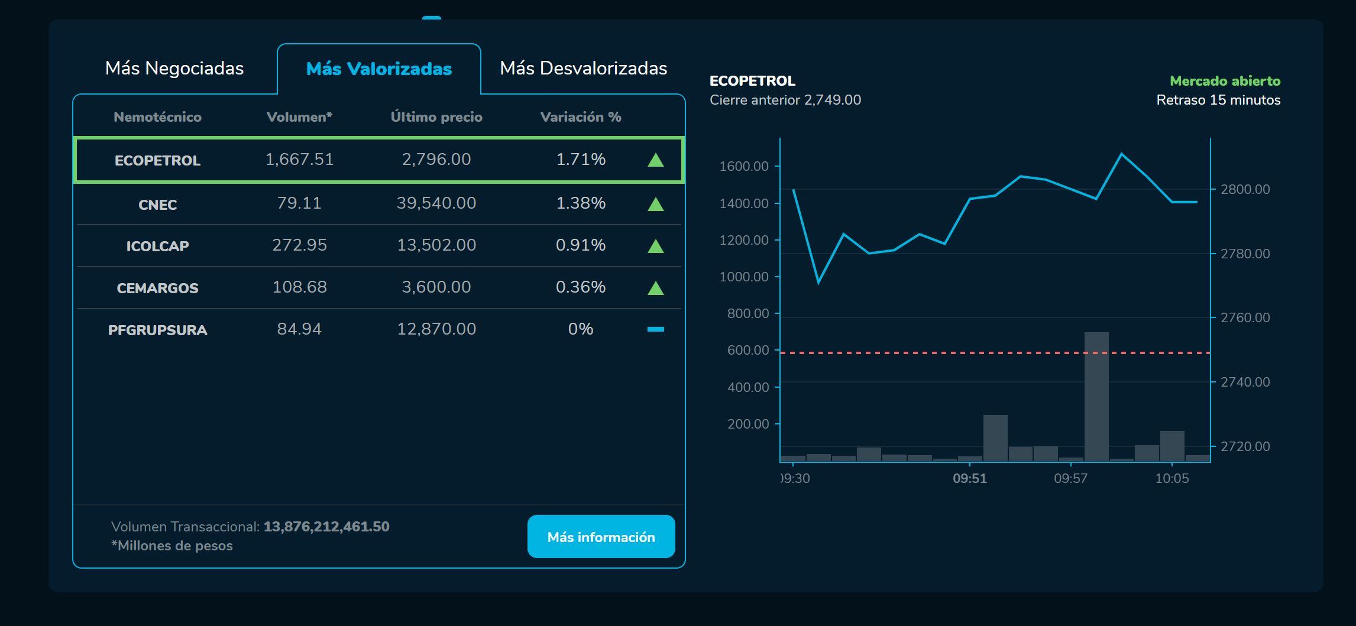The height and width of the screenshot is (626, 1356).
Task: Click the tallest volume bar near 09:57
Action: pos(1098,396)
